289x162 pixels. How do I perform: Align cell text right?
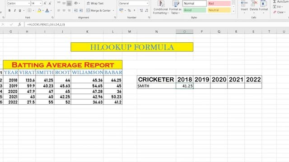(x=69, y=10)
